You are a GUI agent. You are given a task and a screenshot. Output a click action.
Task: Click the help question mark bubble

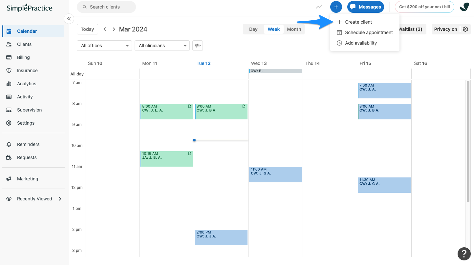point(464,254)
